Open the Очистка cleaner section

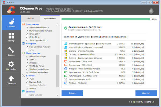(11, 23)
